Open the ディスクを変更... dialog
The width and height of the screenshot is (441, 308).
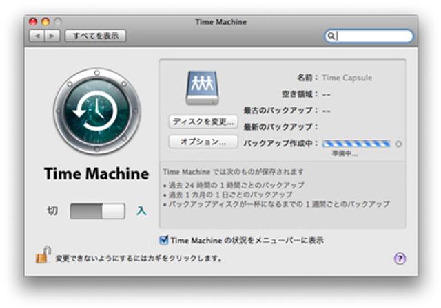pos(203,122)
